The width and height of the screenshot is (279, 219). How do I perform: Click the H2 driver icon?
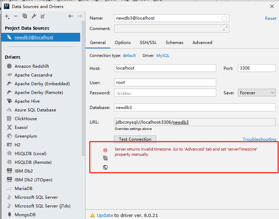[9, 145]
